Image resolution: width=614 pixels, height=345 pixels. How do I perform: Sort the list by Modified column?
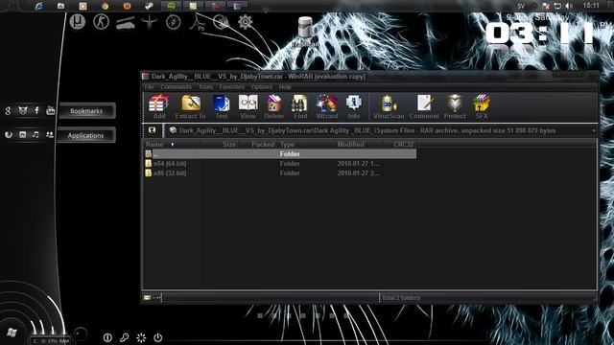click(350, 145)
